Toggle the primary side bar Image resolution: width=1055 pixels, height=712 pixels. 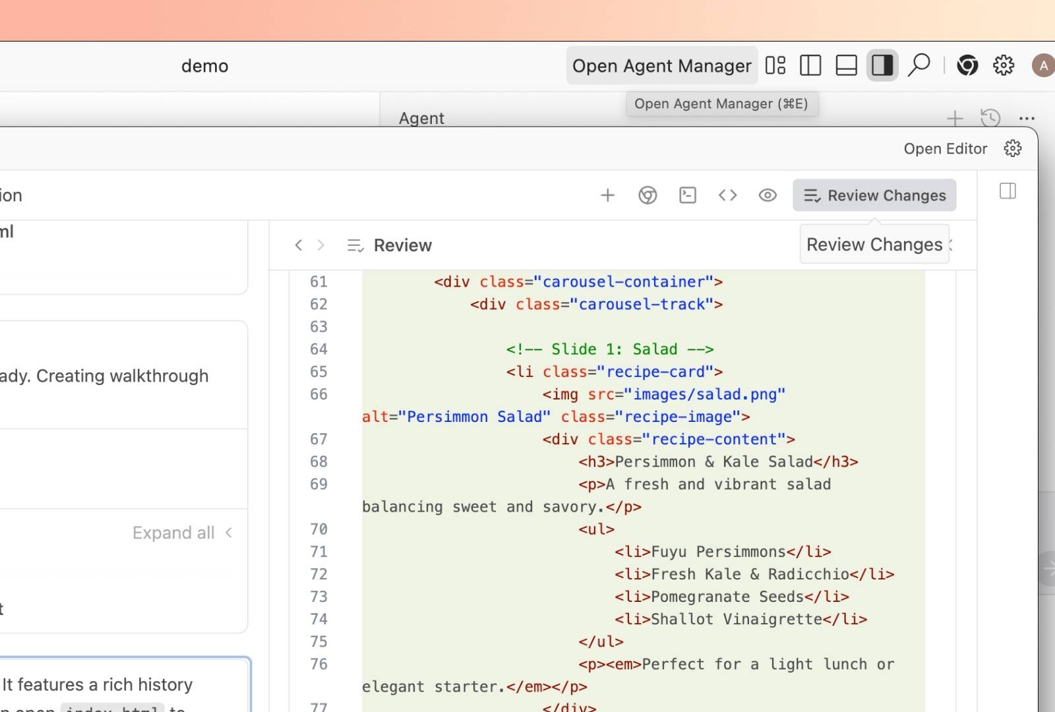(x=810, y=65)
